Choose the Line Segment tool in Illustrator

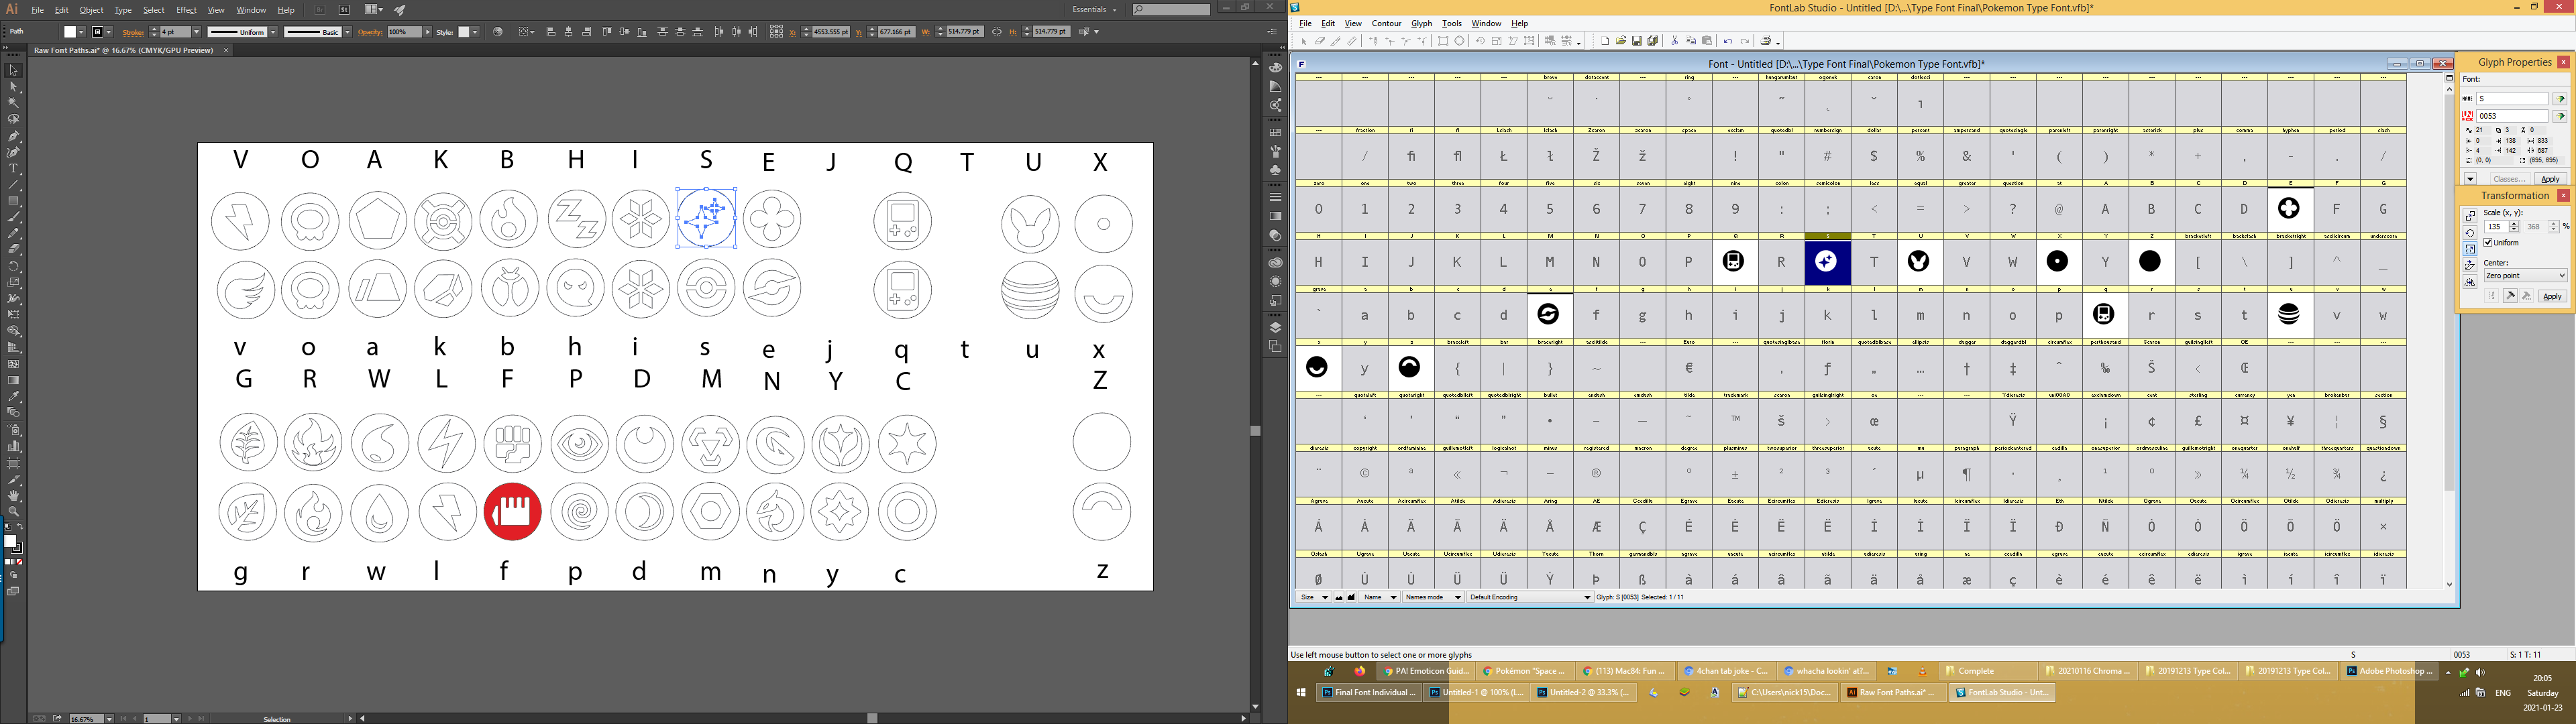(14, 185)
